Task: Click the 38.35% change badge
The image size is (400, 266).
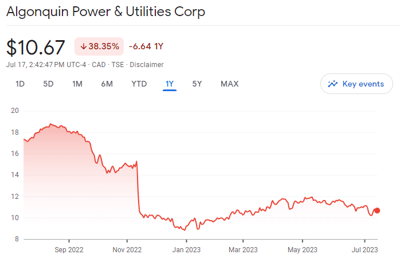Action: 99,46
